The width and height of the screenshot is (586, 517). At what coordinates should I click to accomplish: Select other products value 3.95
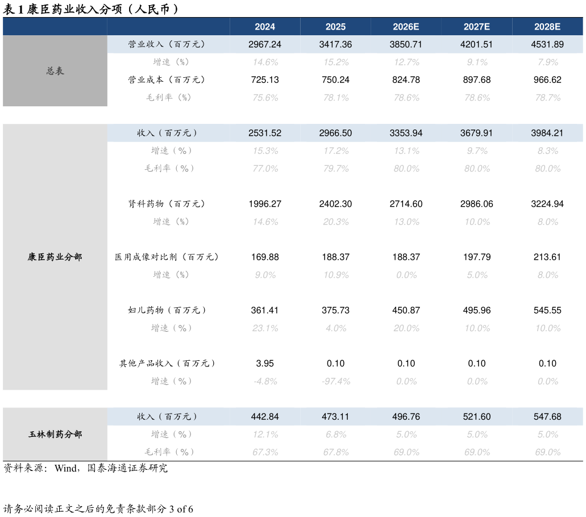tap(265, 364)
